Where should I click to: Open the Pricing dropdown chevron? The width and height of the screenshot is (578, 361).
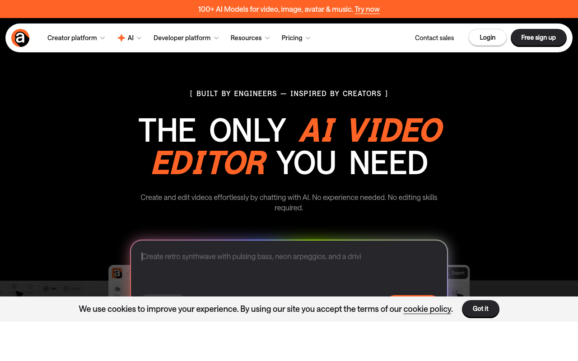[308, 38]
